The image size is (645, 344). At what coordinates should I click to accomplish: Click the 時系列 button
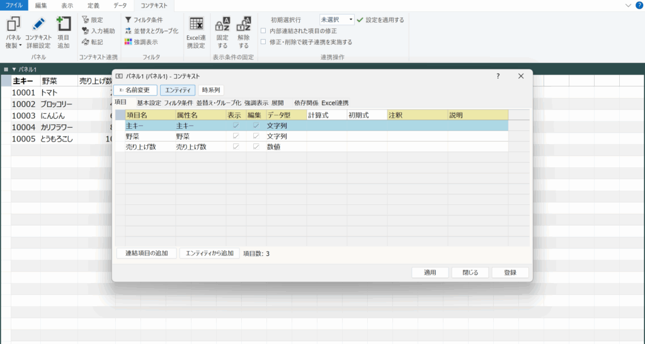pyautogui.click(x=211, y=90)
